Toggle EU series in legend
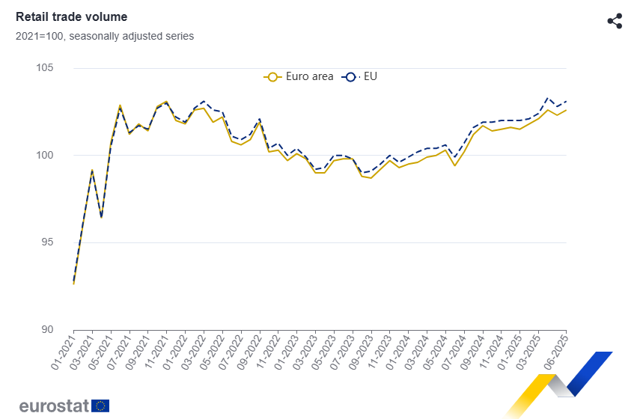The height and width of the screenshot is (419, 637). click(x=359, y=76)
